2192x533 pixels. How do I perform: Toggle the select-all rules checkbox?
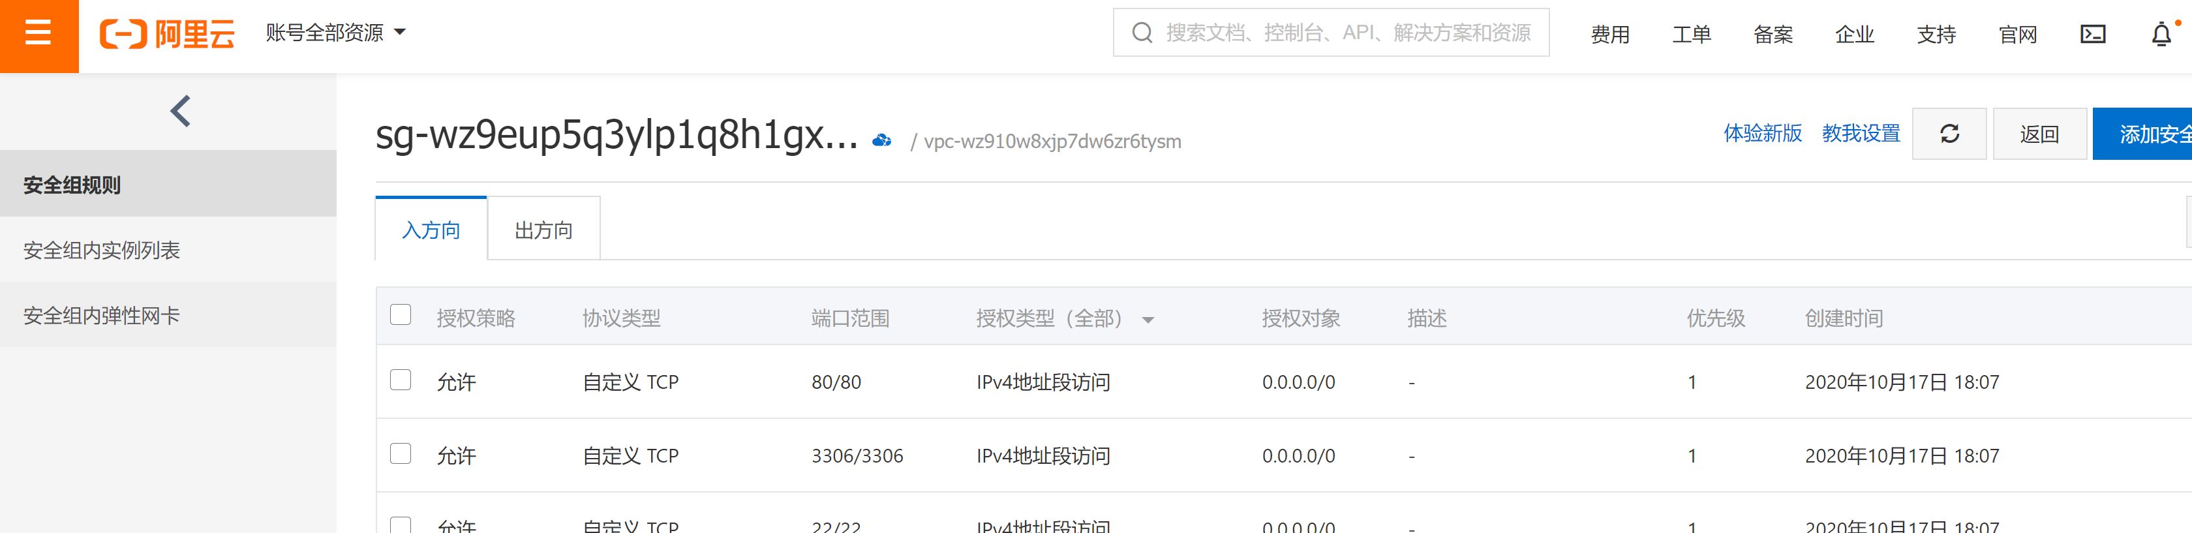coord(401,315)
